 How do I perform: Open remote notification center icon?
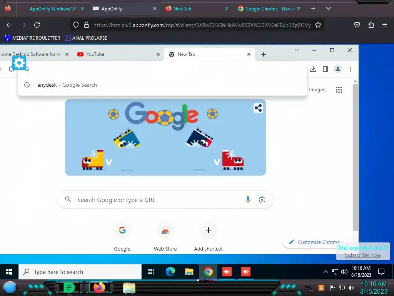[x=381, y=272]
